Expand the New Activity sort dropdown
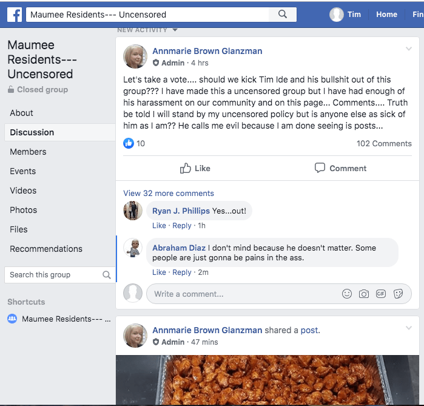Image resolution: width=424 pixels, height=406 pixels. (x=175, y=30)
